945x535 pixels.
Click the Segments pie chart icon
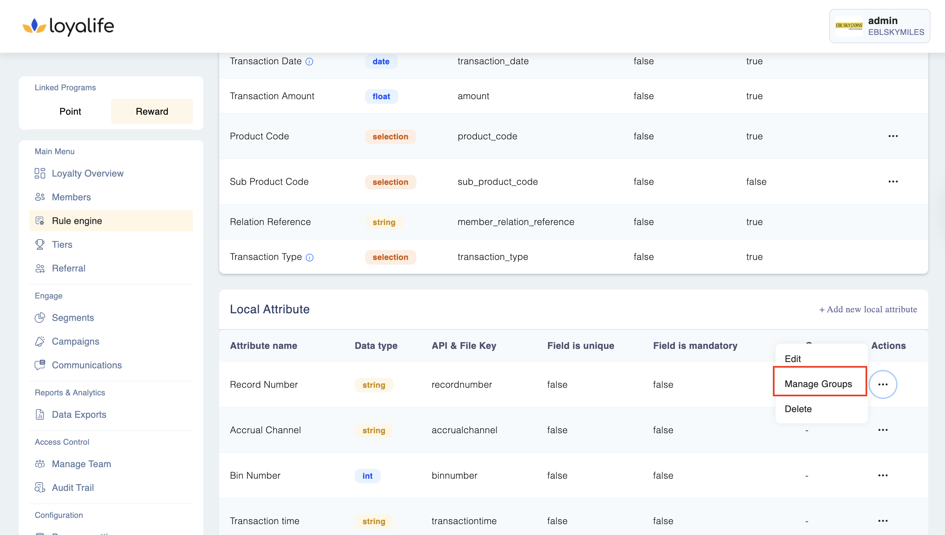tap(40, 318)
